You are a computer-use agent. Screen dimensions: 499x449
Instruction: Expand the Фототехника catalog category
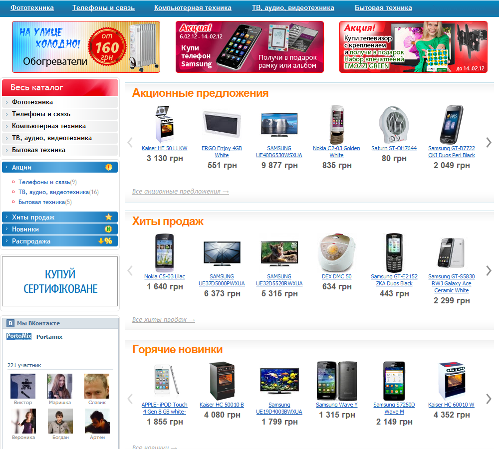pos(60,102)
